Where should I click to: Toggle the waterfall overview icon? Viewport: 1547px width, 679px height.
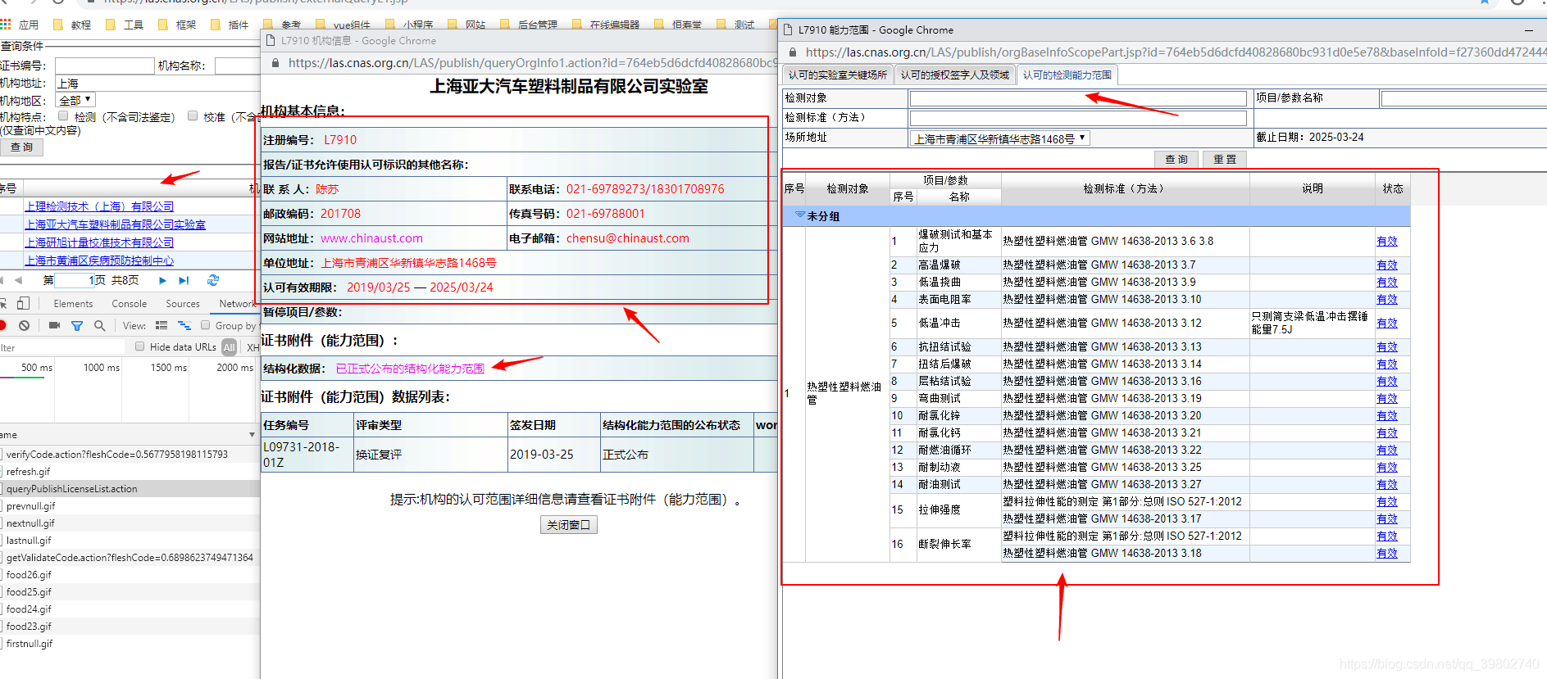tap(184, 325)
